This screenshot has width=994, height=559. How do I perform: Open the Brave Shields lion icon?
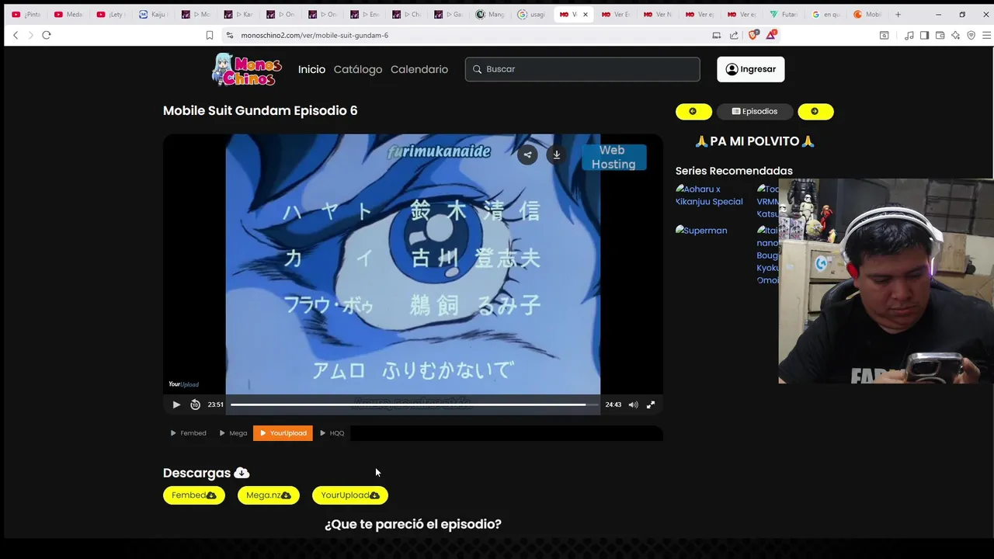click(x=753, y=35)
